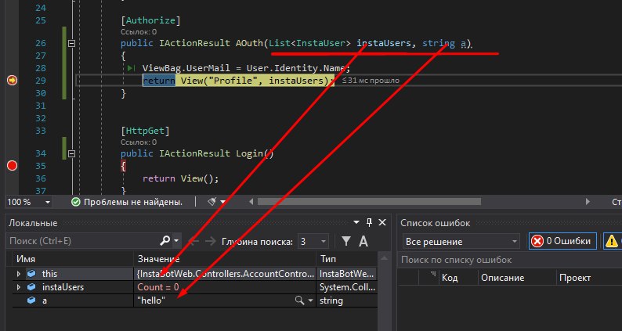Image resolution: width=622 pixels, height=331 pixels.
Task: Click the 'Count = 0' value cell
Action: click(x=158, y=287)
